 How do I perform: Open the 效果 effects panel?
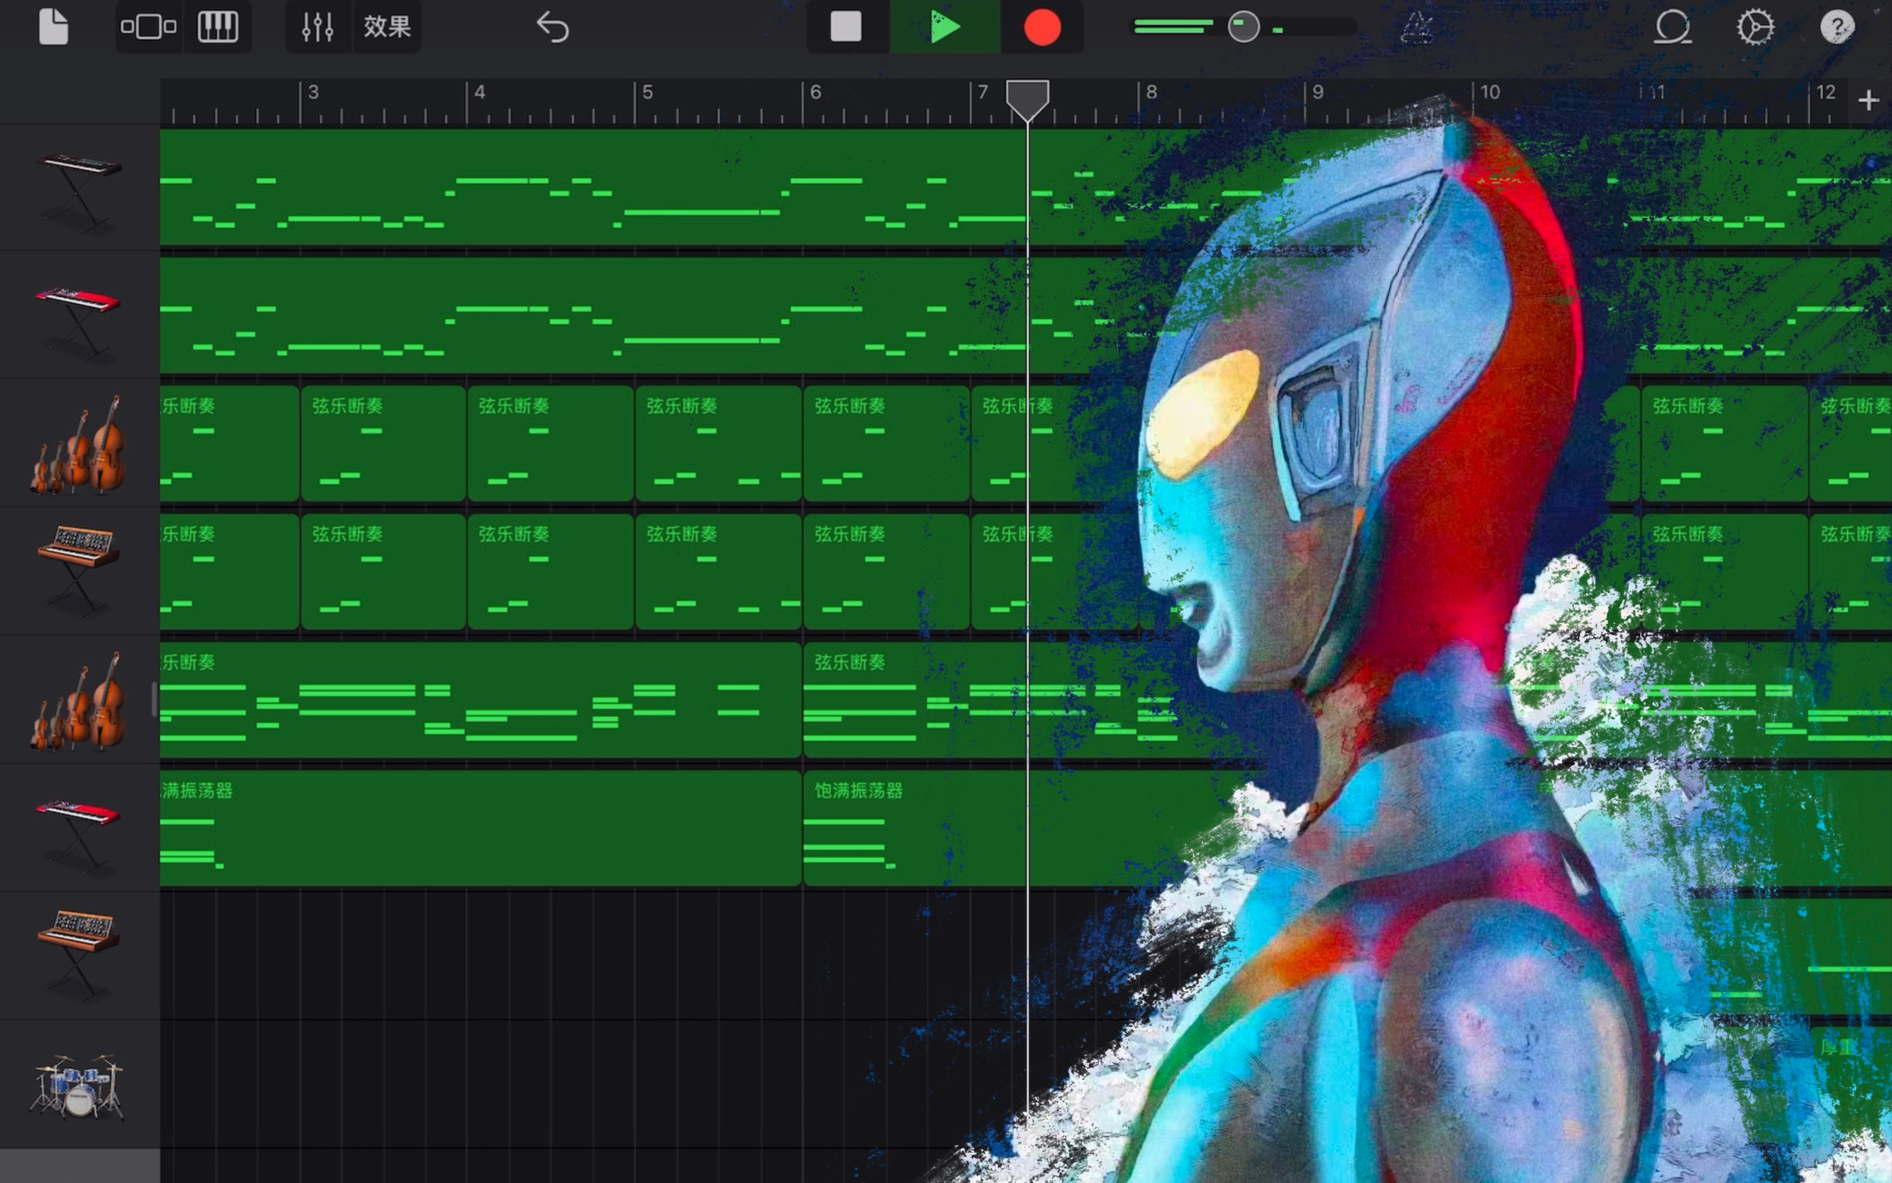tap(386, 27)
